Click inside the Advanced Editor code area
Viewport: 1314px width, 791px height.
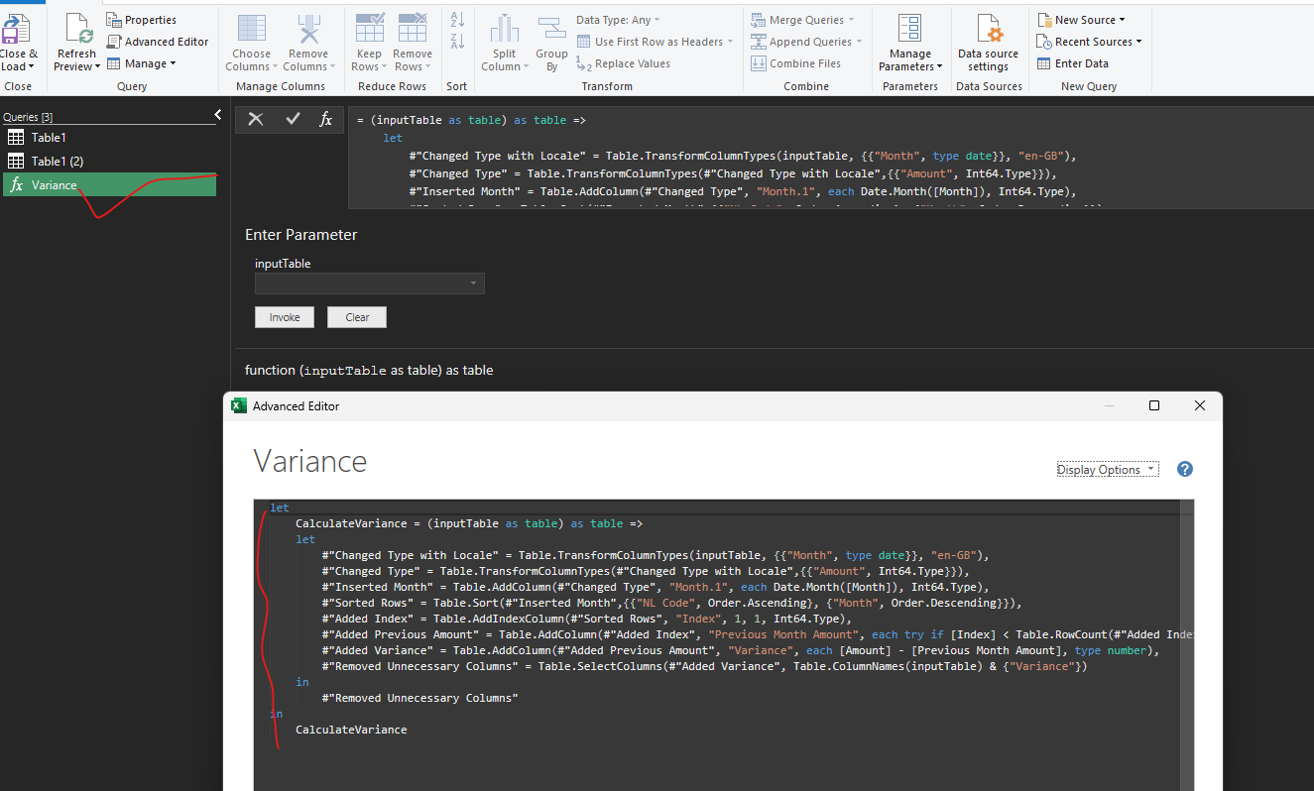716,644
